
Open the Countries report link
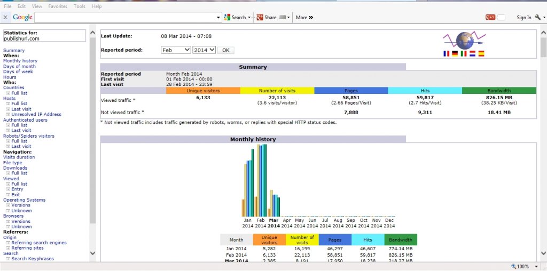(13, 87)
